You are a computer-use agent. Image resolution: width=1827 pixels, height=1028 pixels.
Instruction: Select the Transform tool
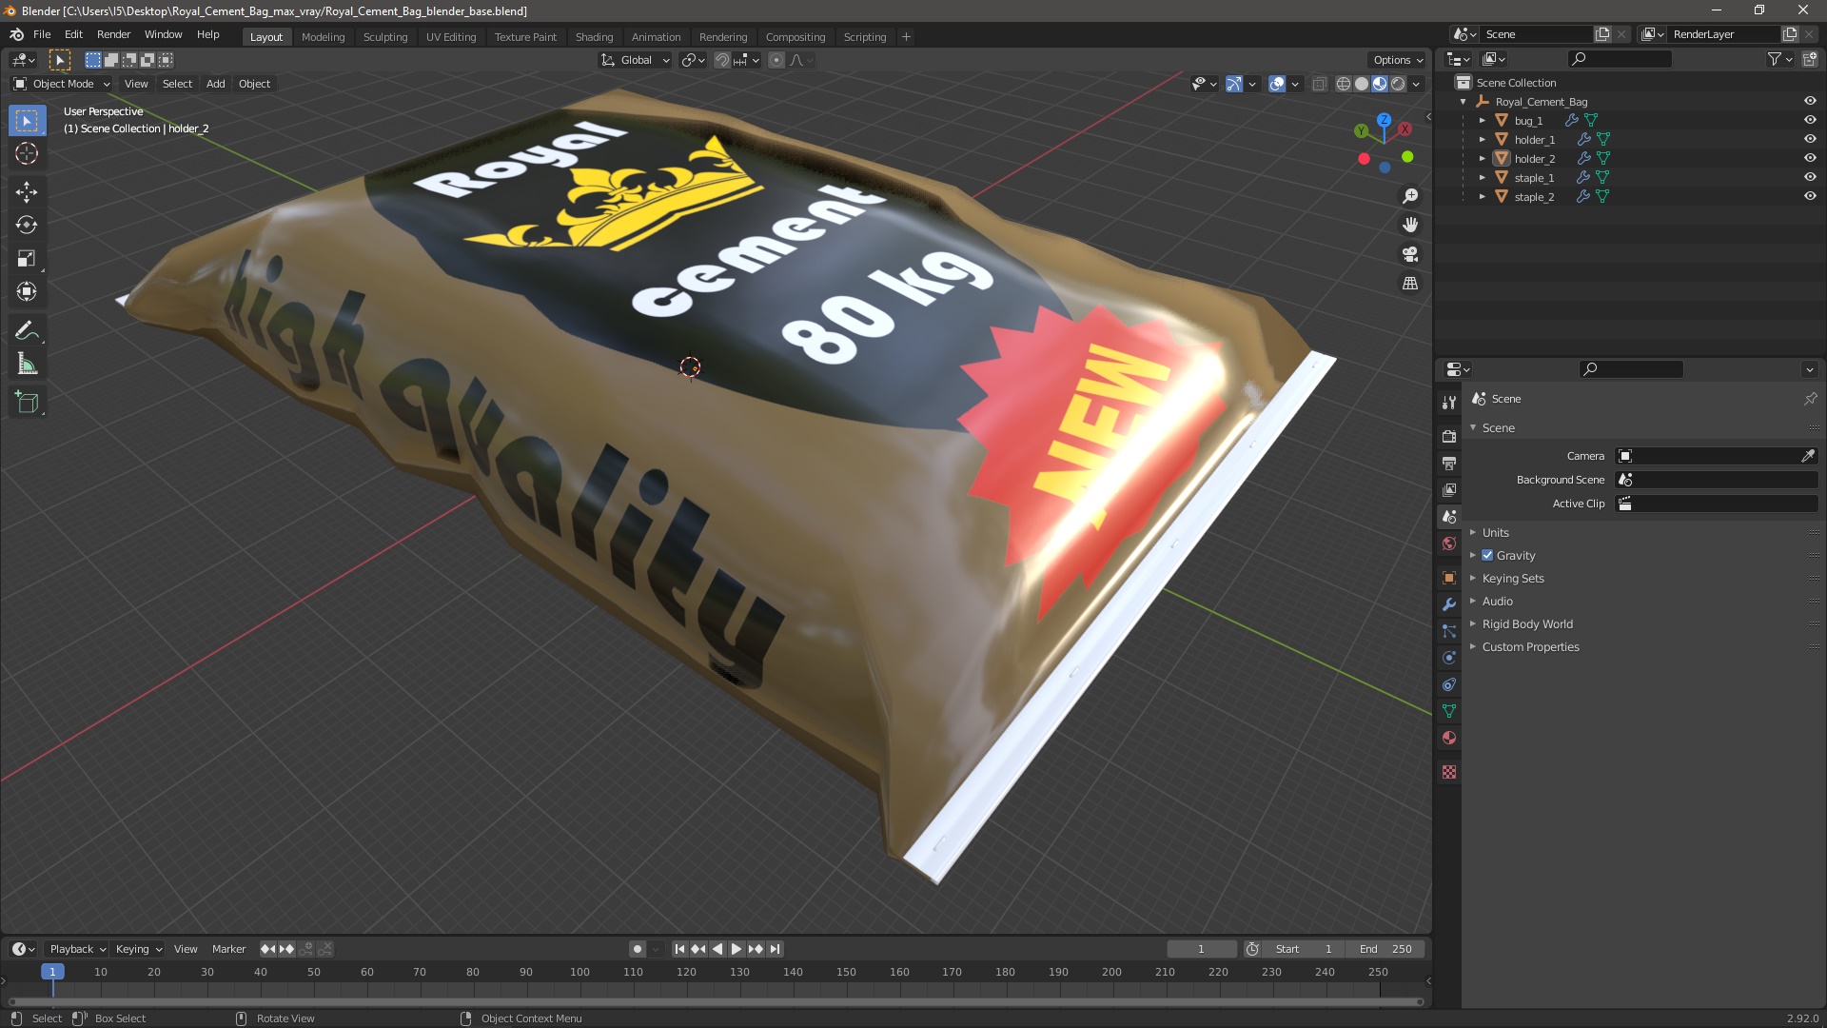pyautogui.click(x=27, y=291)
